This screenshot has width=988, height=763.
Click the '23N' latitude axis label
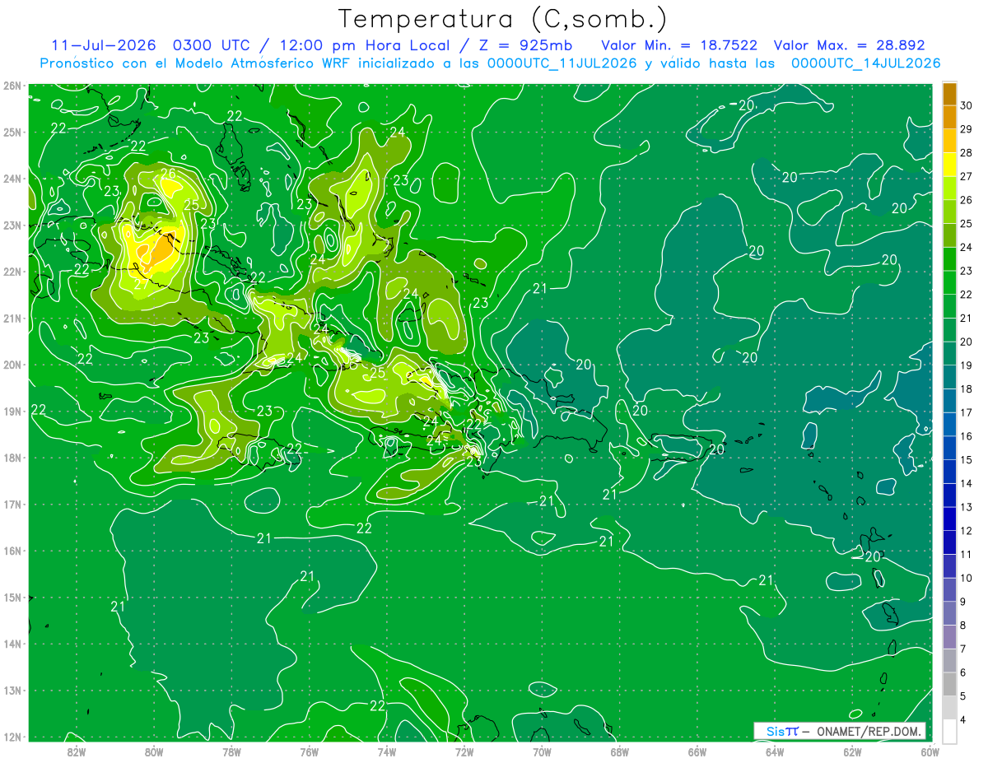[12, 225]
